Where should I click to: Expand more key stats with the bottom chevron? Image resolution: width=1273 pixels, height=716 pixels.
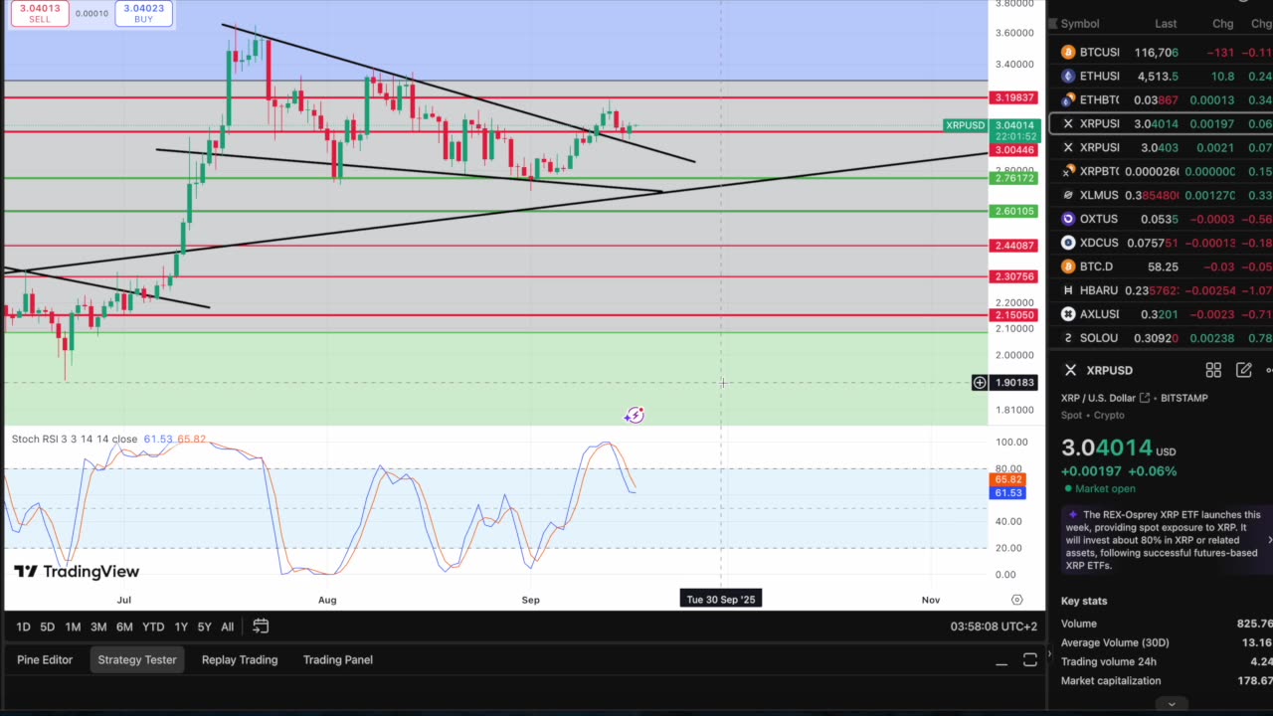[x=1172, y=704]
